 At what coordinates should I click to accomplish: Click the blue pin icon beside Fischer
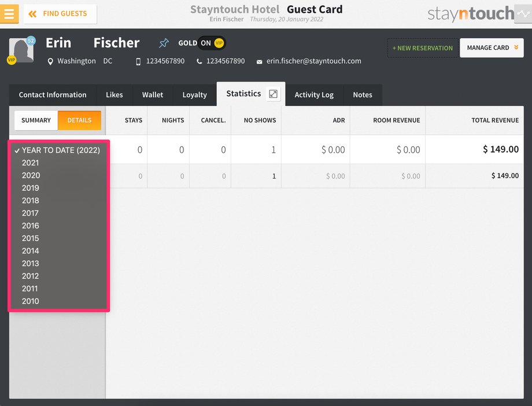click(x=164, y=43)
